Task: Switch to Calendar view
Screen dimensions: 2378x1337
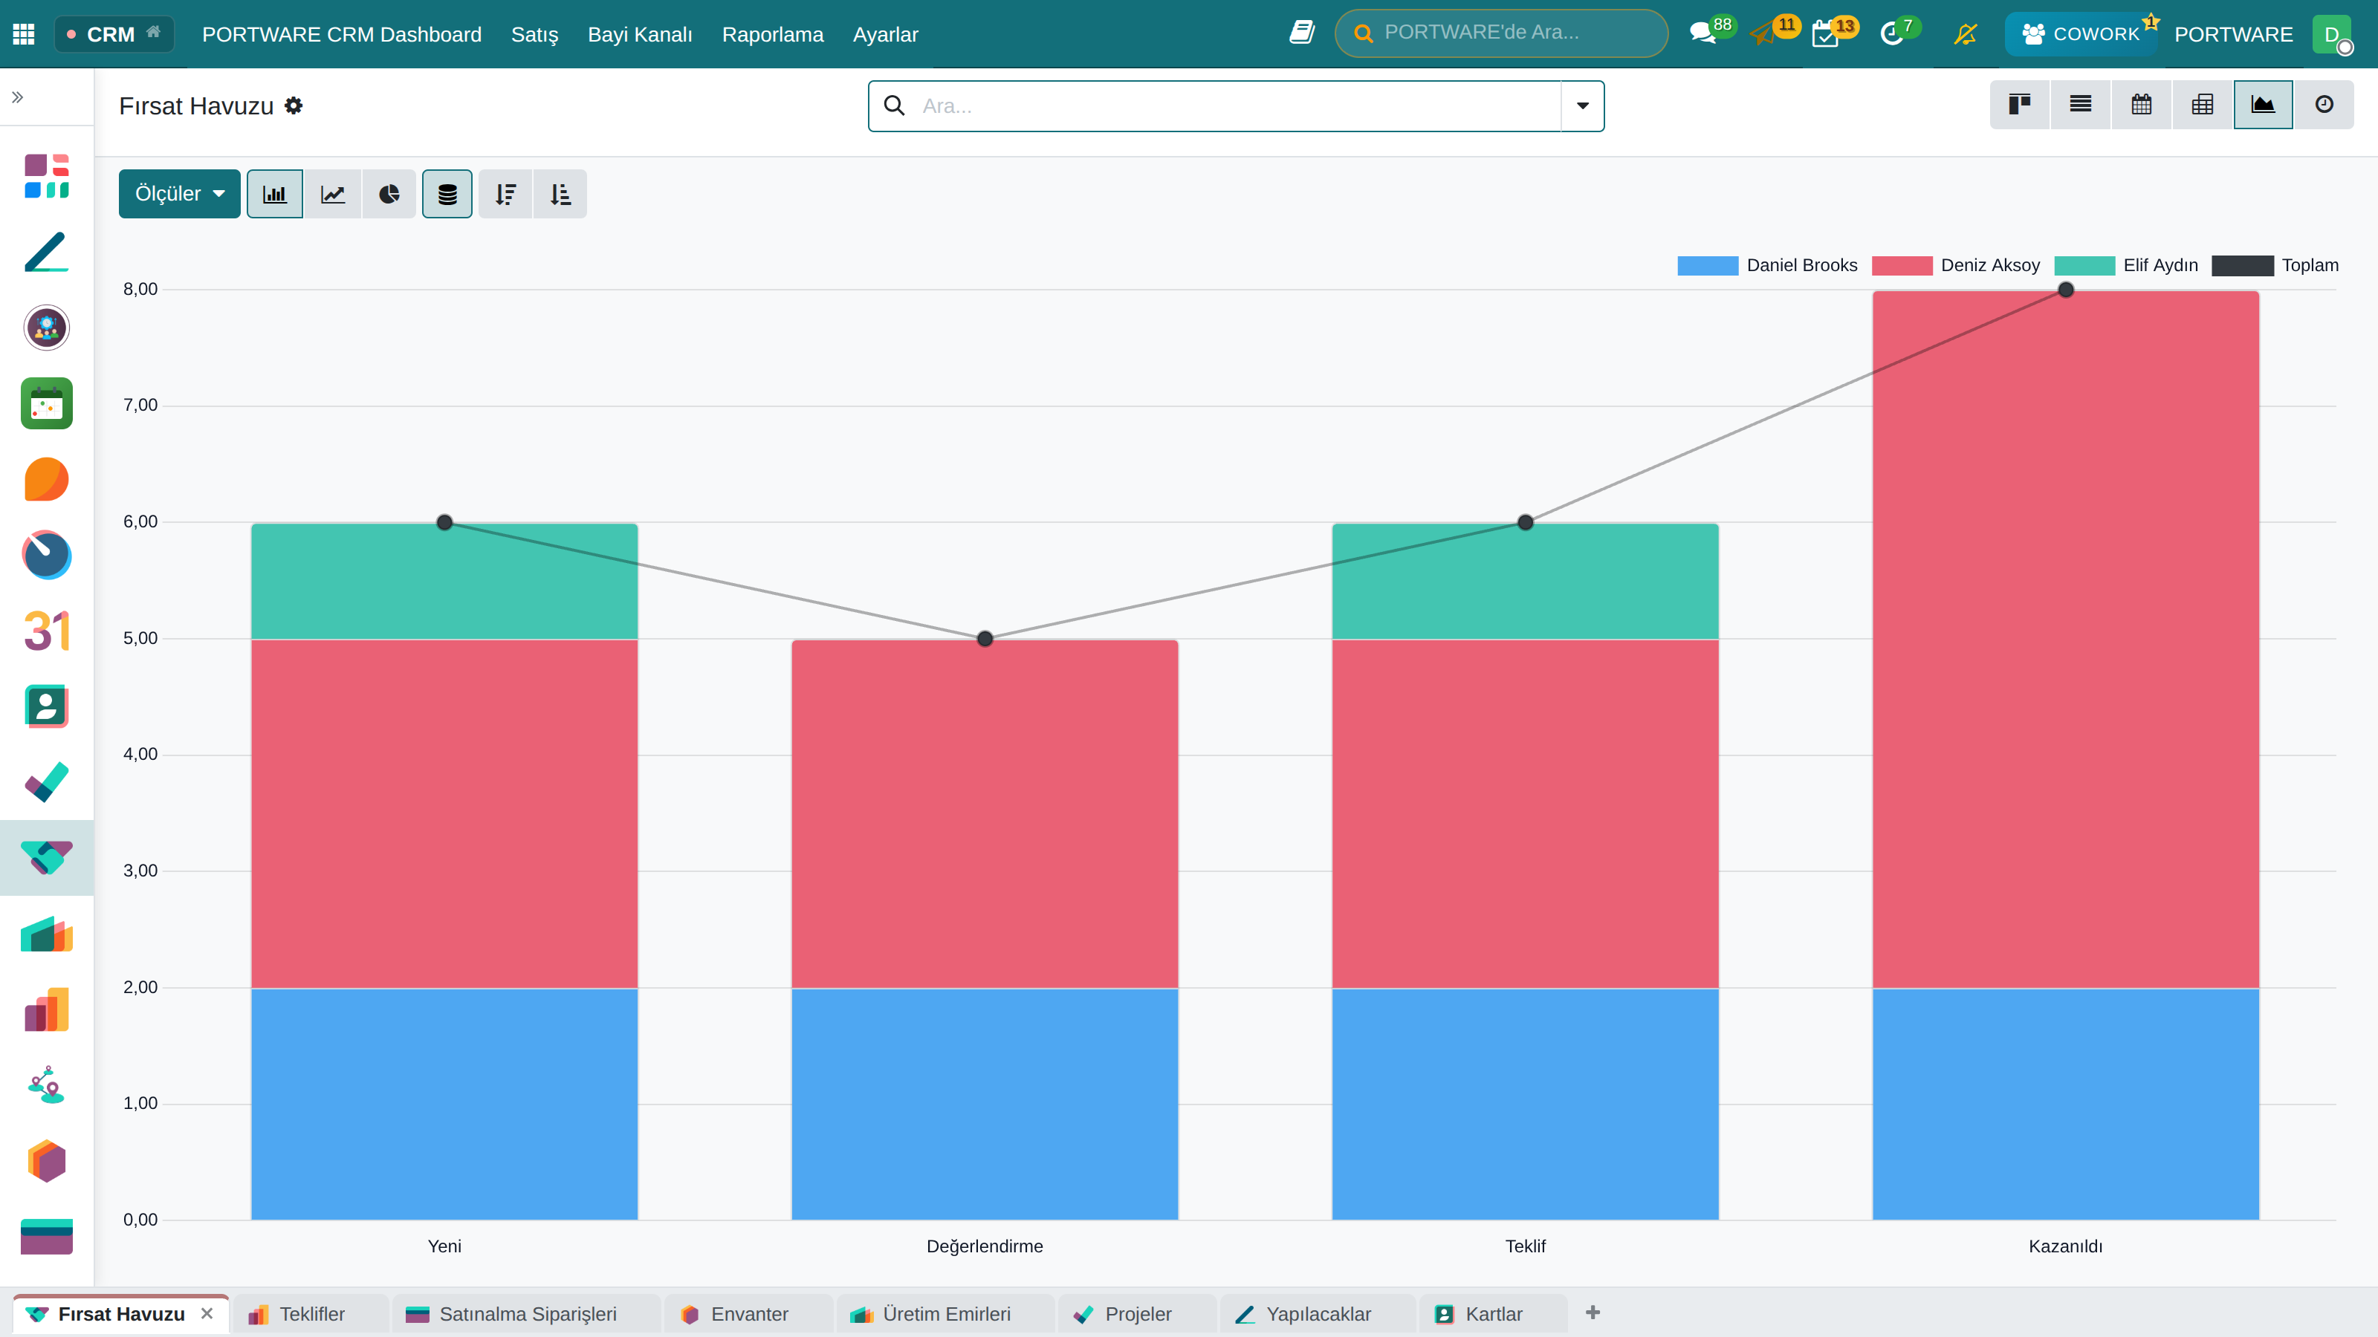Action: [x=2142, y=104]
